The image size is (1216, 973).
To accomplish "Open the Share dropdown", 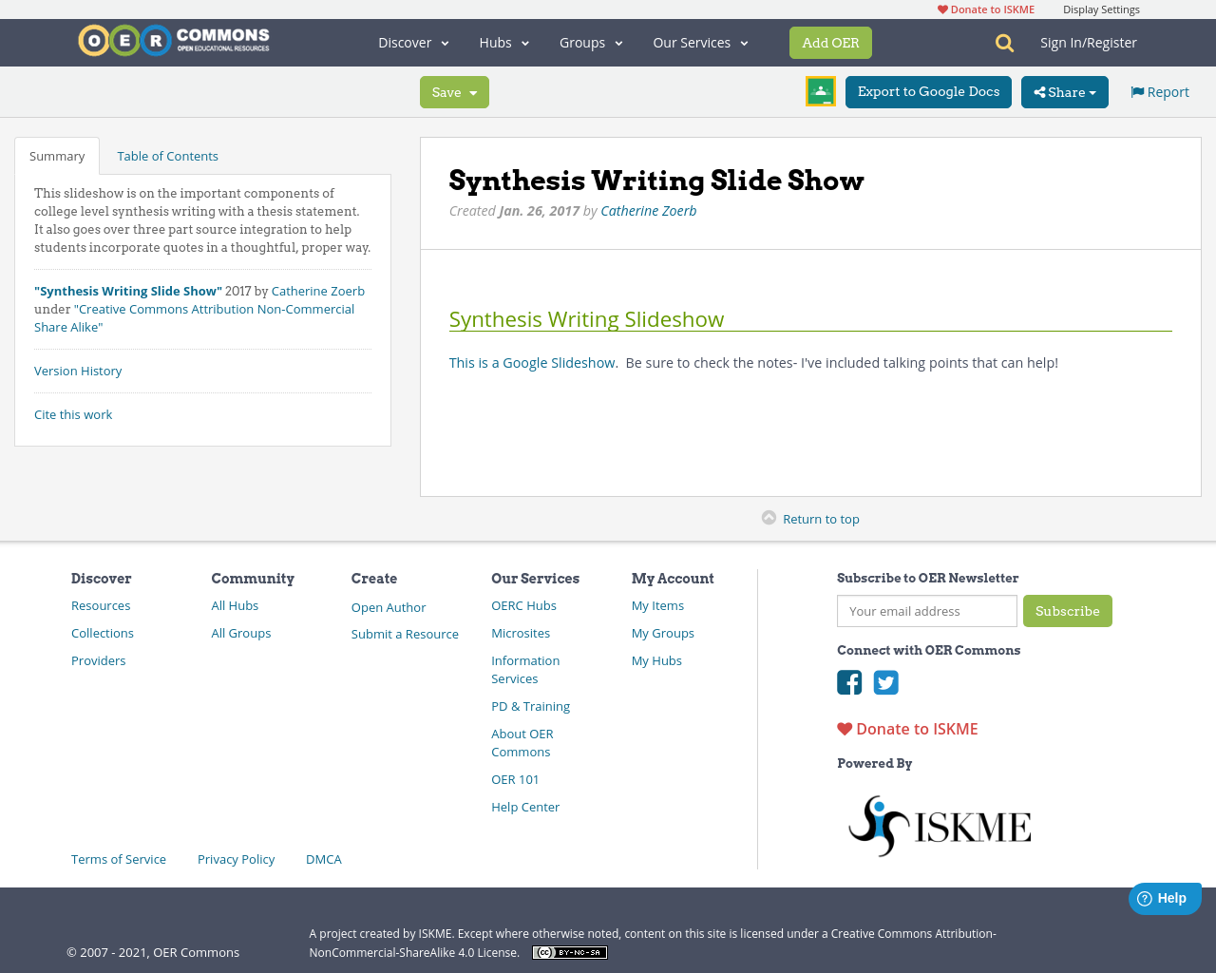I will click(x=1064, y=91).
